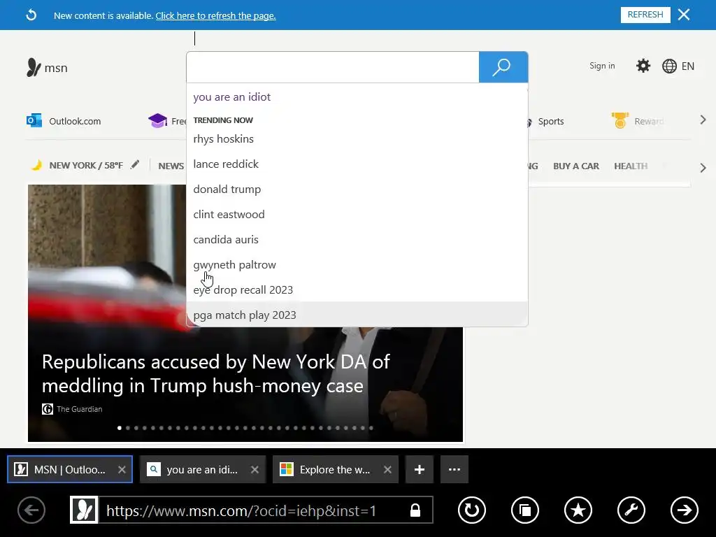This screenshot has width=716, height=537.
Task: Open Outlook.com shortcut icon
Action: point(34,120)
